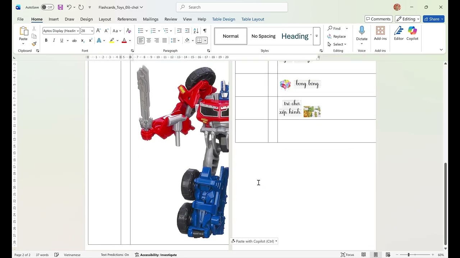Image resolution: width=460 pixels, height=258 pixels.
Task: Click the Comments button
Action: pos(378,19)
